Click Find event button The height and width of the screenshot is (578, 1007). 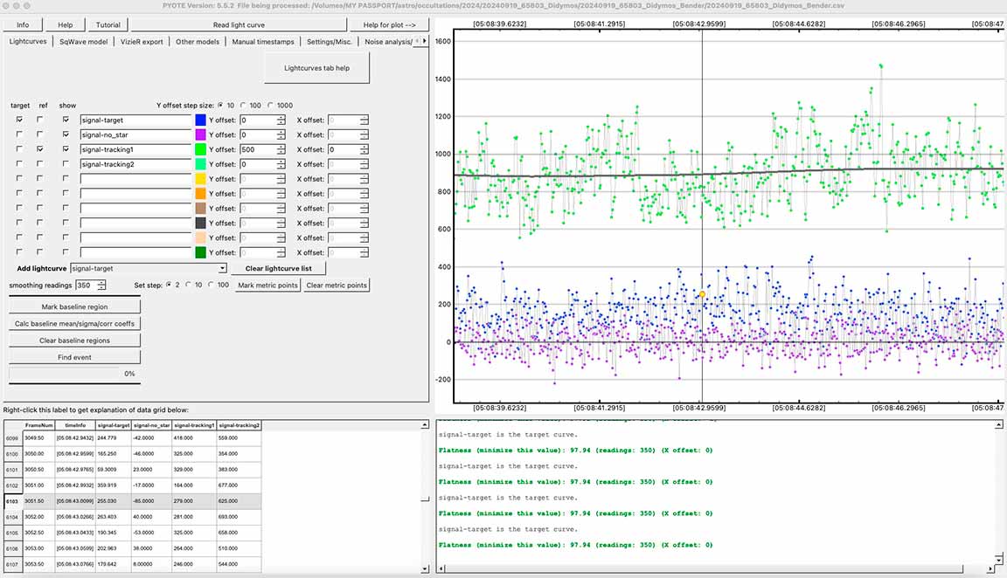74,357
